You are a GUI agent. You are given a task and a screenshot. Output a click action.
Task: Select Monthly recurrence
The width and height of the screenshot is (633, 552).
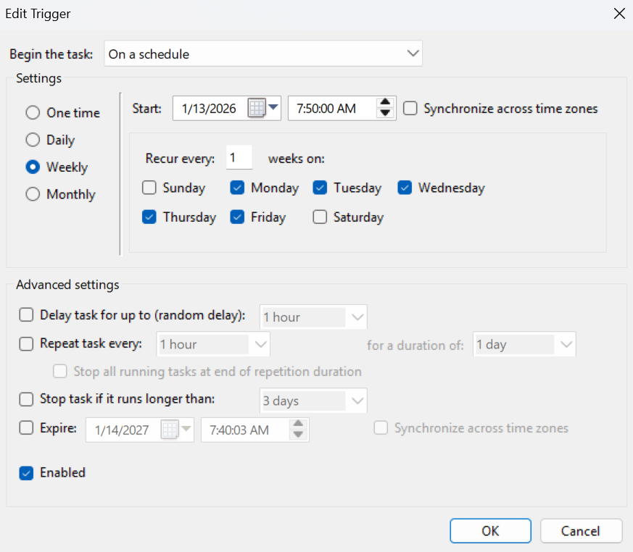[32, 194]
